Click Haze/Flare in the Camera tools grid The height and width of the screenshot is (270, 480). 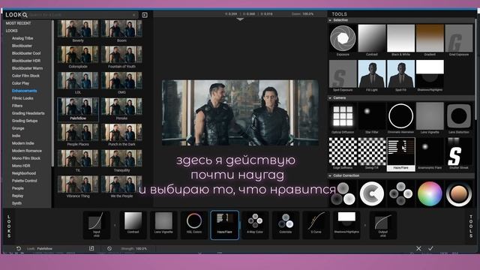coord(400,154)
